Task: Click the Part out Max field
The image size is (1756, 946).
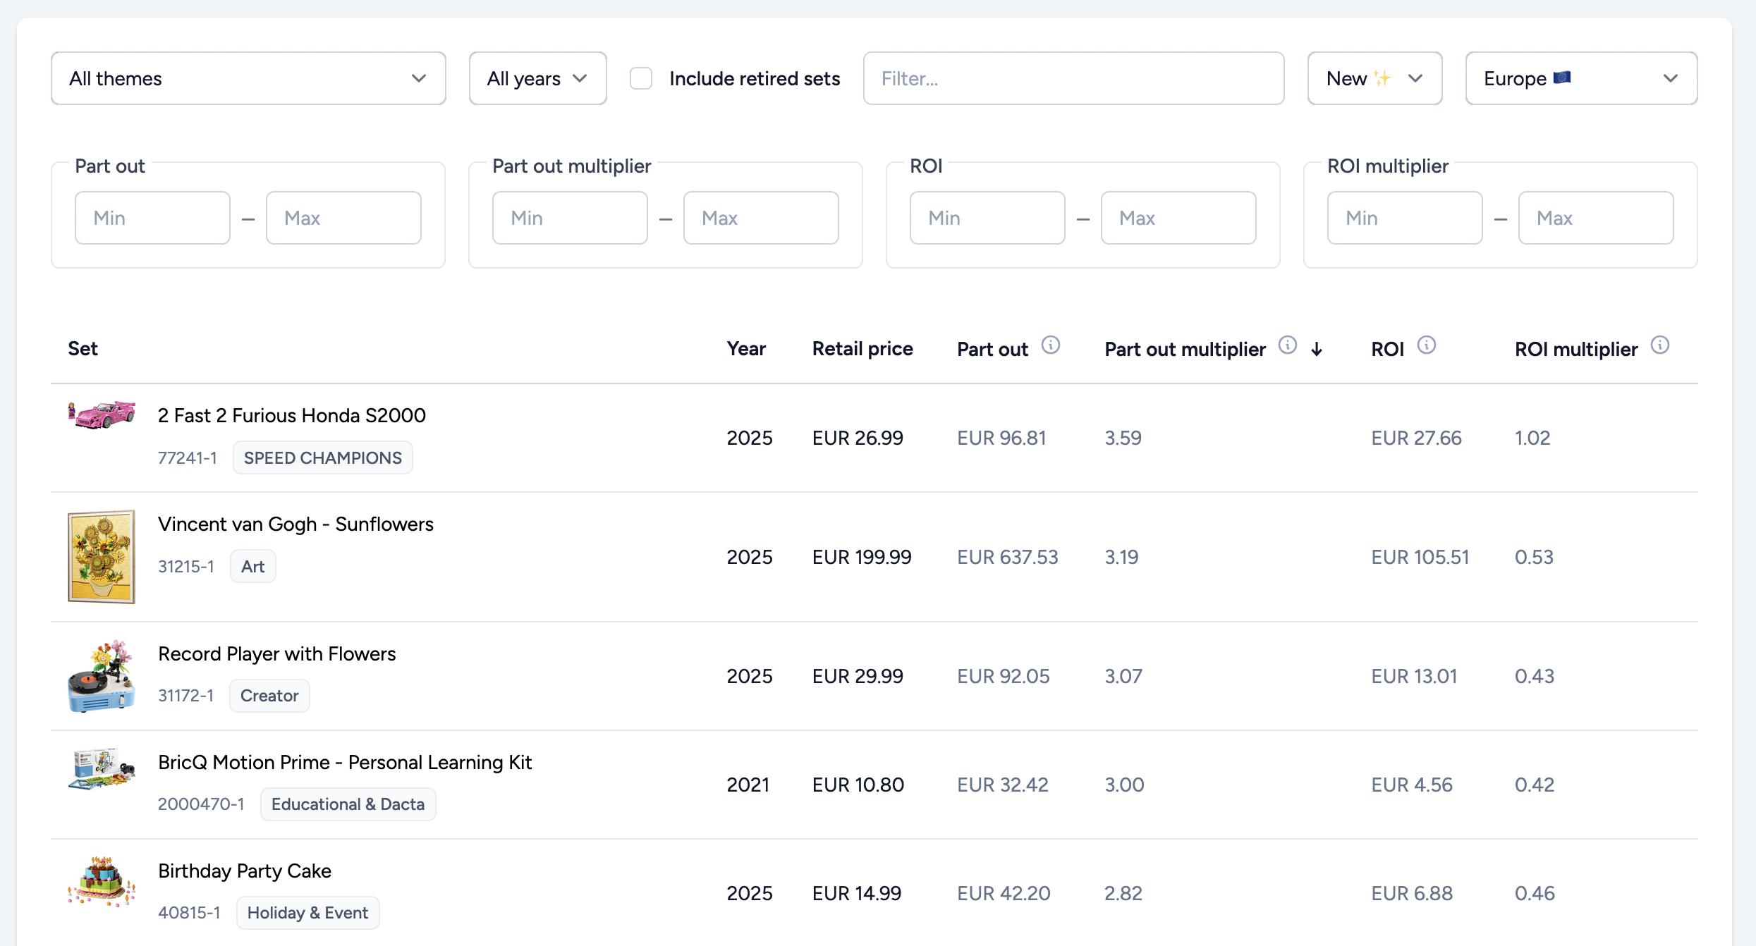Action: [343, 218]
